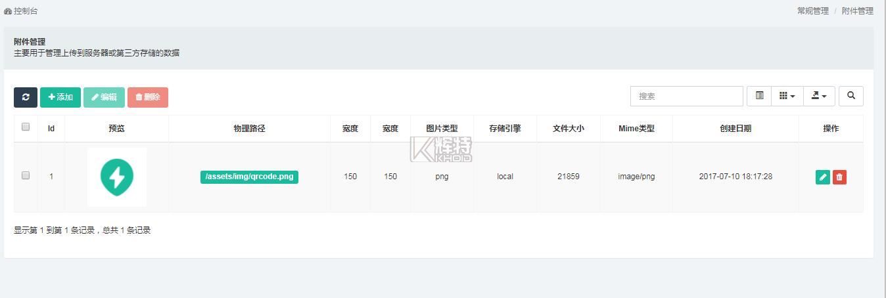Image resolution: width=886 pixels, height=298 pixels.
Task: Toggle the card/table view icon
Action: pos(759,96)
